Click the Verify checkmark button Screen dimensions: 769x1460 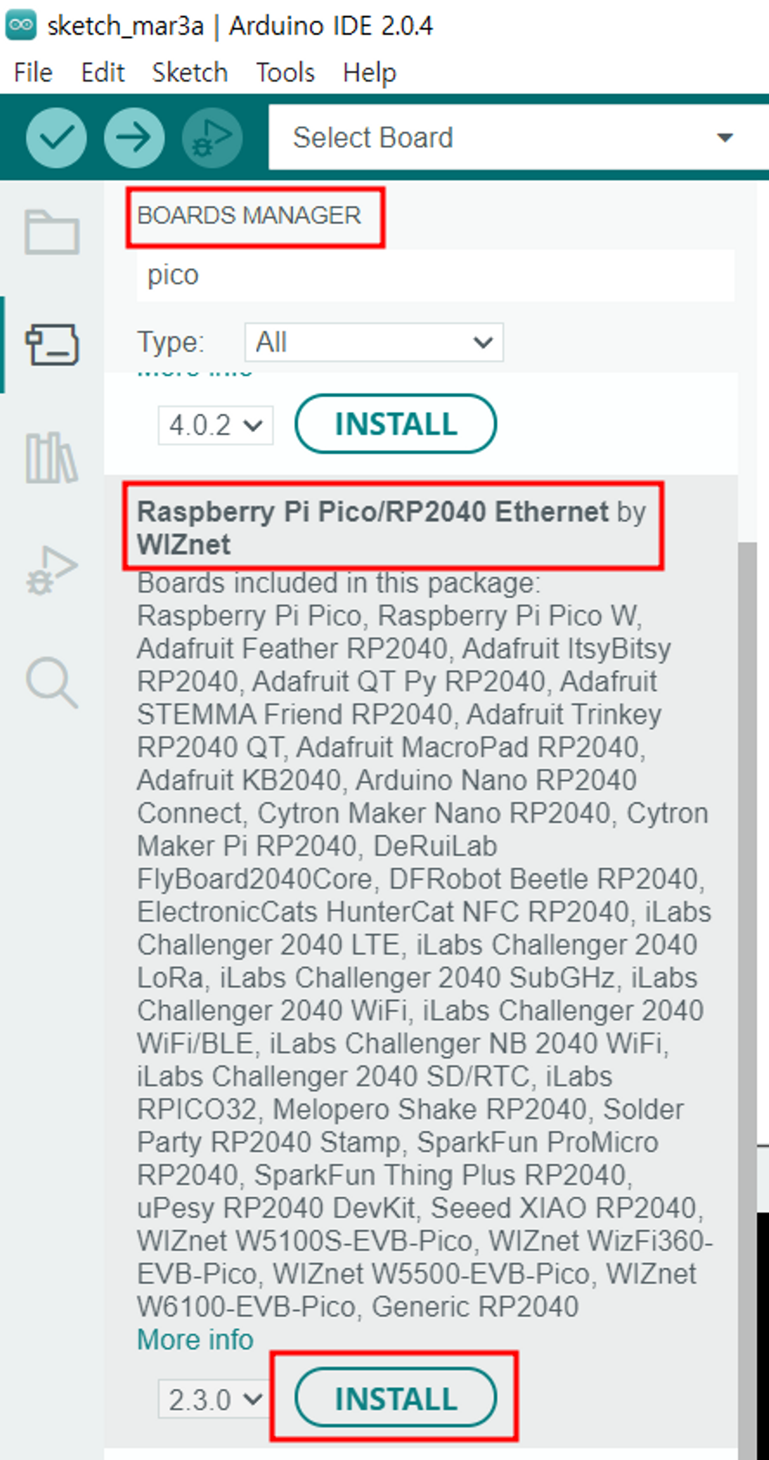coord(56,137)
